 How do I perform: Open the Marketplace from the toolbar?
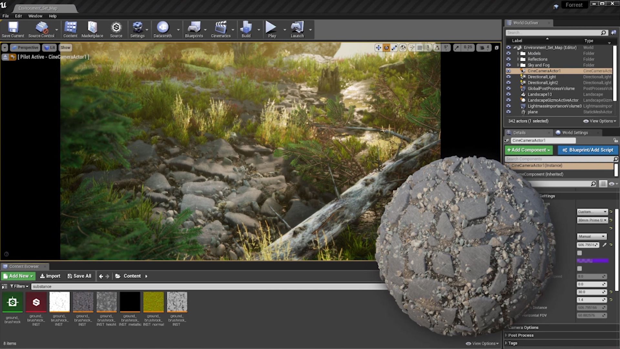(x=92, y=28)
